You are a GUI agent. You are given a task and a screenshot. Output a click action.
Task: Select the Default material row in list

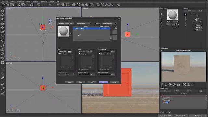(x=91, y=28)
